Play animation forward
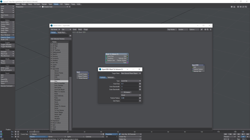 pyautogui.click(x=247, y=137)
